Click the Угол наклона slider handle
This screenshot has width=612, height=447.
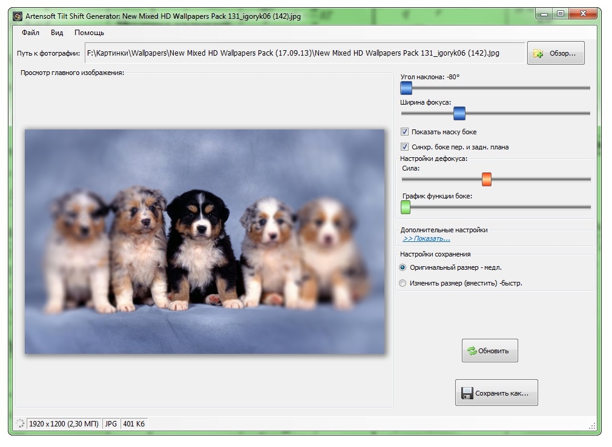point(406,88)
